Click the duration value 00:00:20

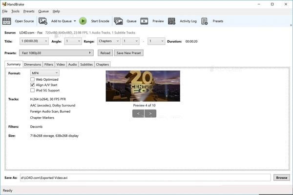[191, 41]
